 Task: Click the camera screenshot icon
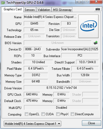(x=97, y=9)
